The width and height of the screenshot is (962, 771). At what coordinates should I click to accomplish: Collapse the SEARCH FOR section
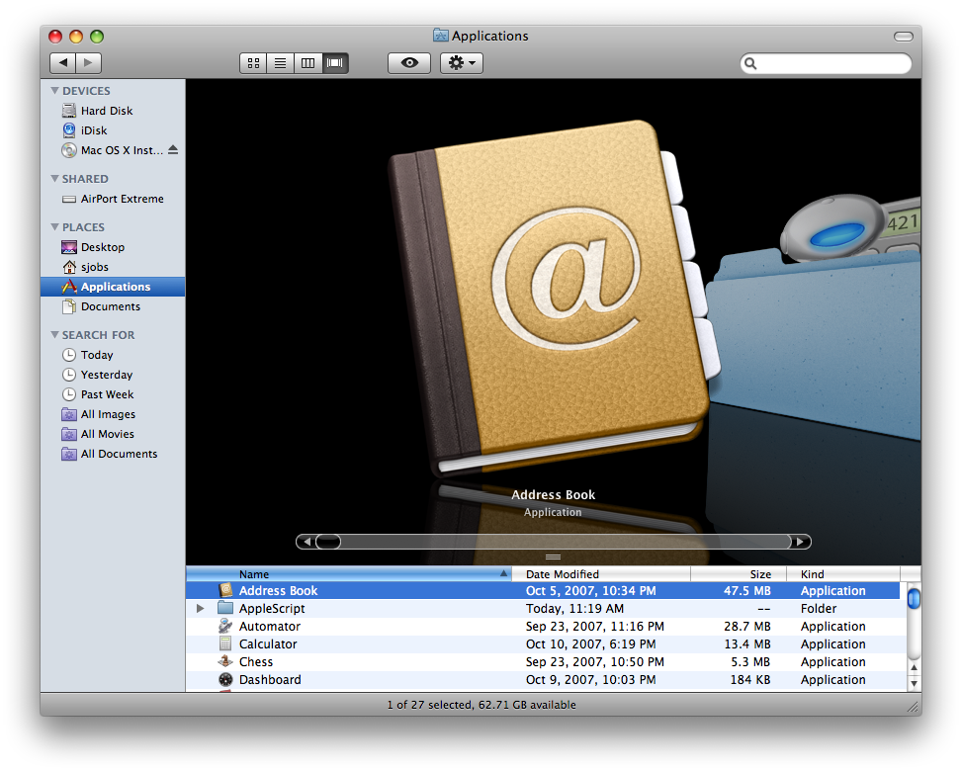(x=54, y=335)
